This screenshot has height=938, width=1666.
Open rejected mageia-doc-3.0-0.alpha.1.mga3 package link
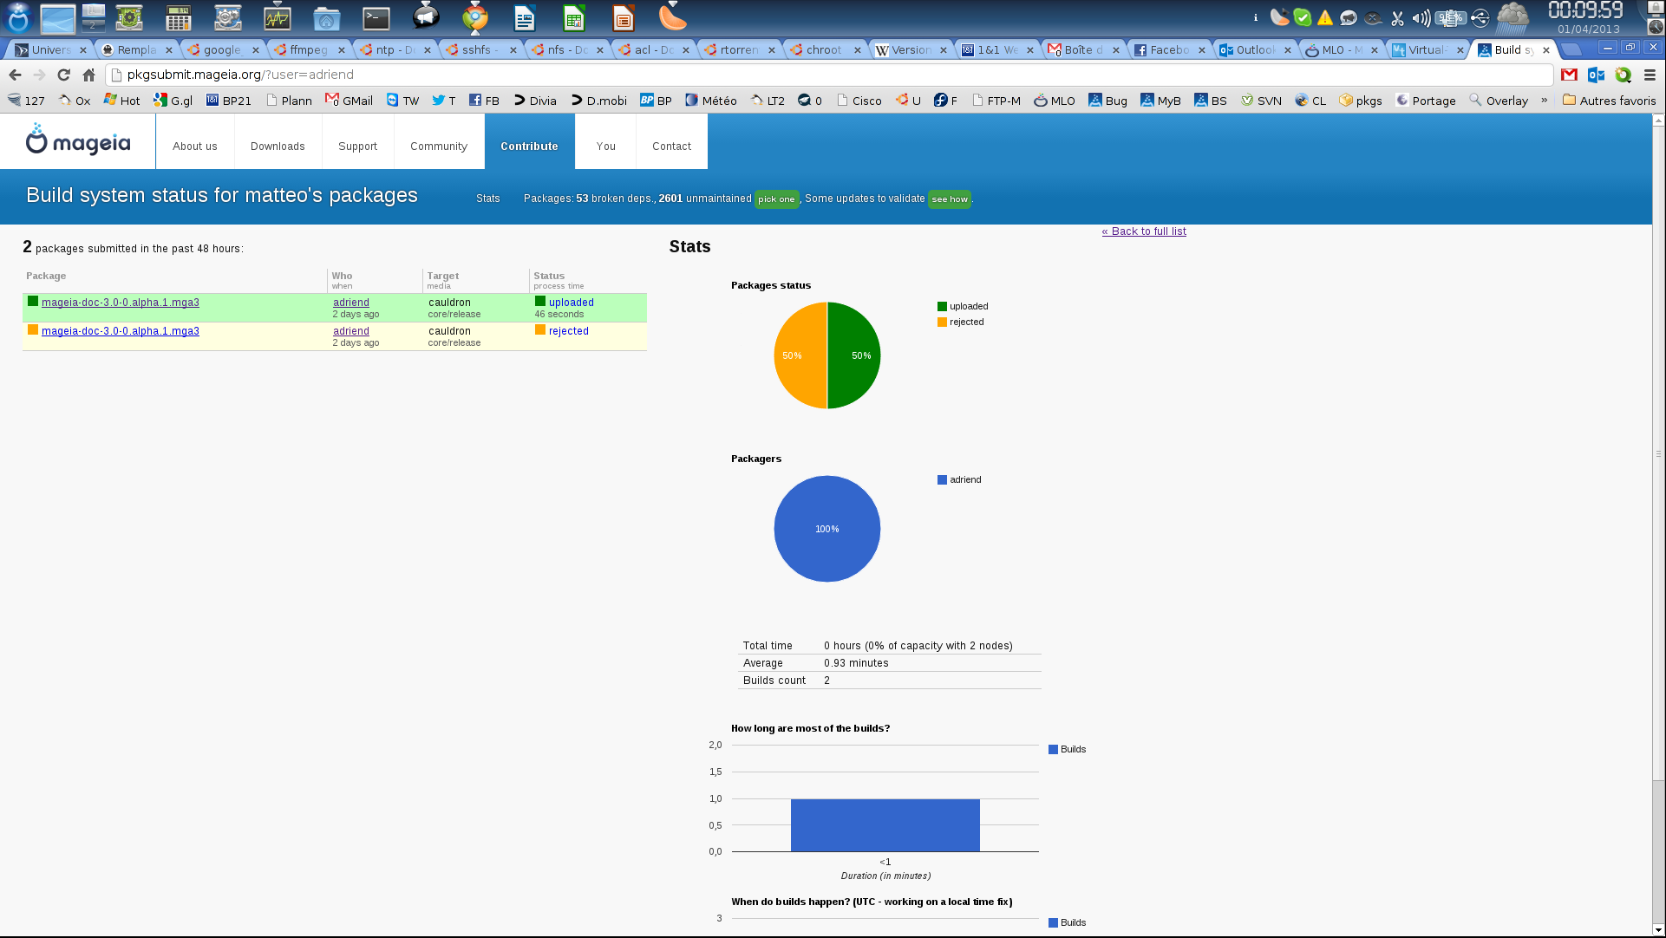pyautogui.click(x=121, y=331)
